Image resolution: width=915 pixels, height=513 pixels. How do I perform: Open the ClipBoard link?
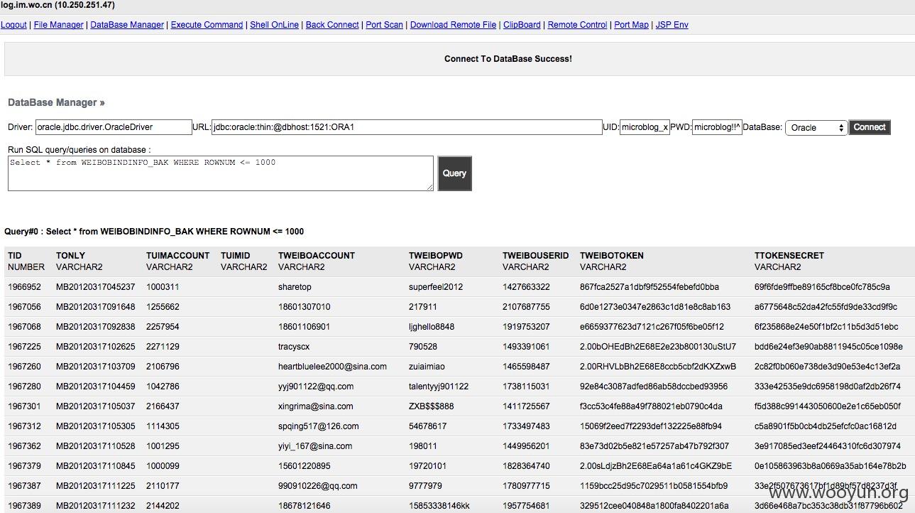click(522, 25)
